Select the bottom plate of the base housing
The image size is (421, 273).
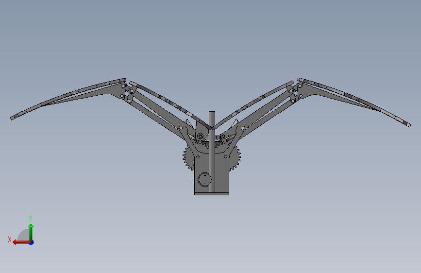pos(212,194)
